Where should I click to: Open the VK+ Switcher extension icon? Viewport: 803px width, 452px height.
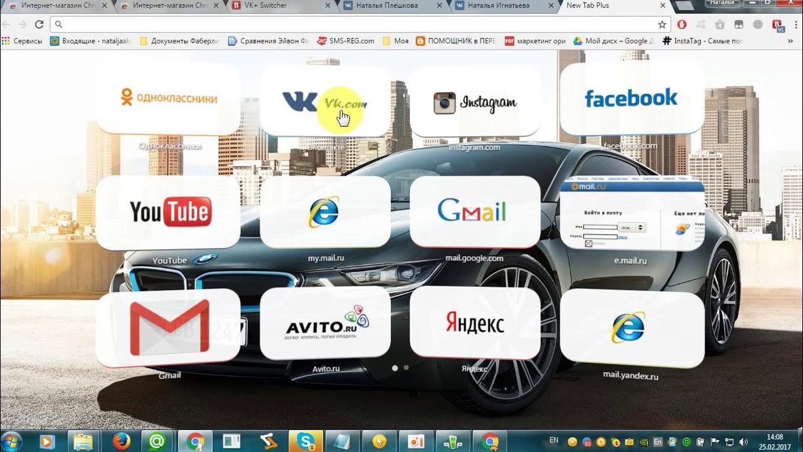(x=779, y=24)
